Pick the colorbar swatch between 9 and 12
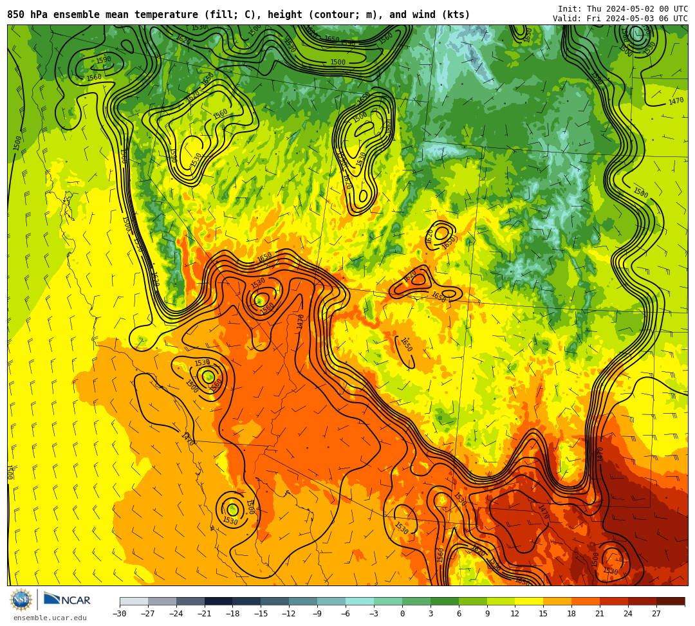 501,601
